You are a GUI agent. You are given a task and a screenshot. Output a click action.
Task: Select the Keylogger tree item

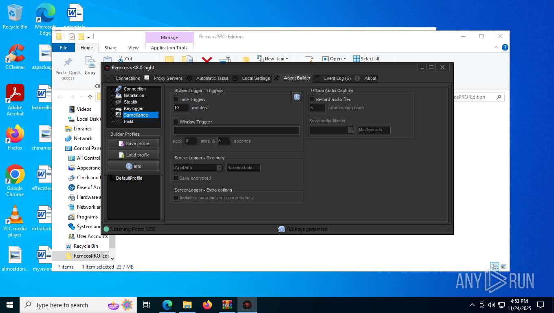pos(134,108)
